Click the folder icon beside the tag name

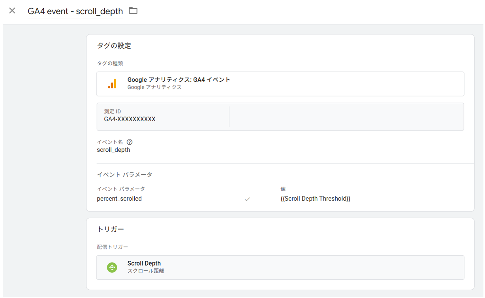click(133, 11)
